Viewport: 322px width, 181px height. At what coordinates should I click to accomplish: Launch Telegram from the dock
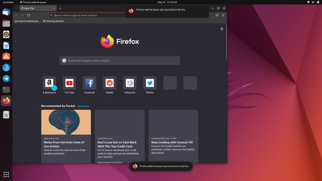click(x=6, y=79)
